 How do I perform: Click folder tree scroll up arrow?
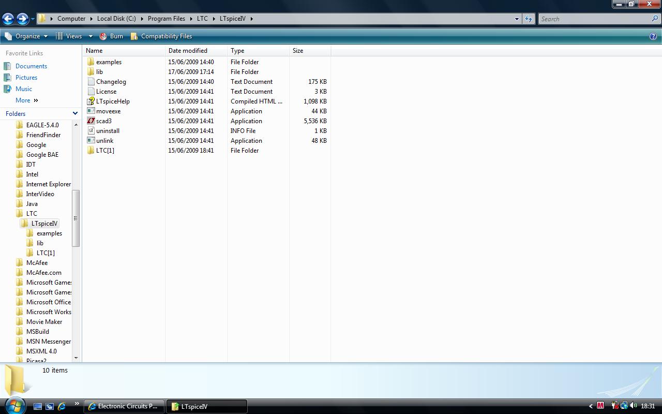[x=76, y=125]
